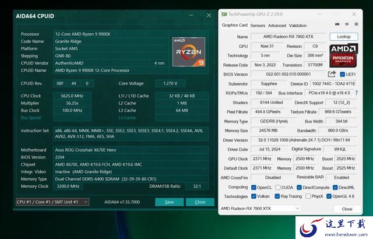Toggle the OpenGL 4.6 checkbox
Viewport: 373px width, 239px height.
coord(329,196)
